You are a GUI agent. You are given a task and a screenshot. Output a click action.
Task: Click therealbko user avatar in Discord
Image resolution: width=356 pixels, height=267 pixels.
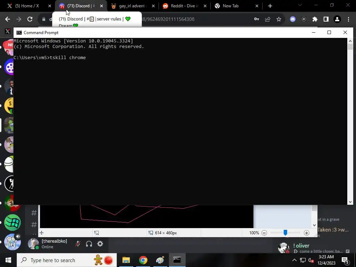point(33,244)
